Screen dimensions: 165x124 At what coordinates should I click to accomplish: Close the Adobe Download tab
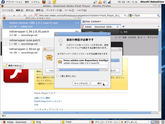point(118,27)
